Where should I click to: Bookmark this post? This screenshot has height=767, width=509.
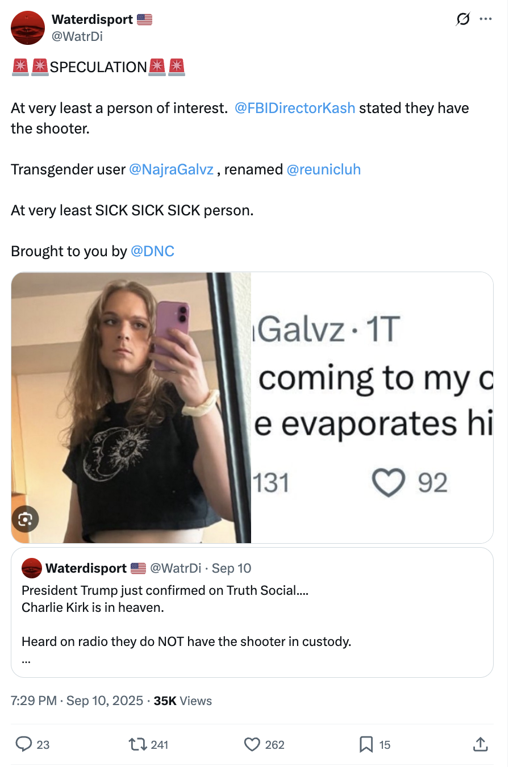click(x=366, y=744)
